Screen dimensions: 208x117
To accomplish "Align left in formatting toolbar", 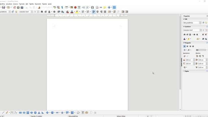I will click(94, 12).
